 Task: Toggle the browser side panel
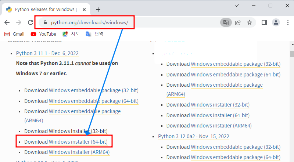264,22
